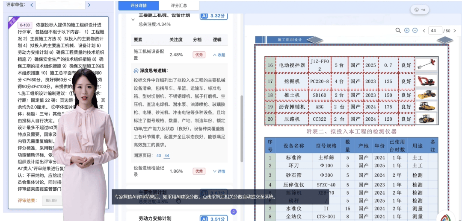Click the AI 3.51分 badge for 劳动力安排计划

click(213, 218)
